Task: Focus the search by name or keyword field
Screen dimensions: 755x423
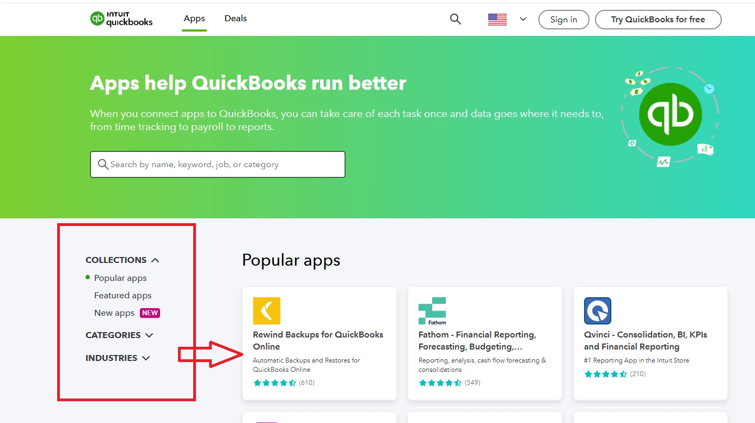Action: click(x=218, y=164)
